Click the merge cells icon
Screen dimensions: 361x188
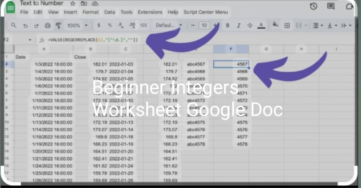(299, 25)
